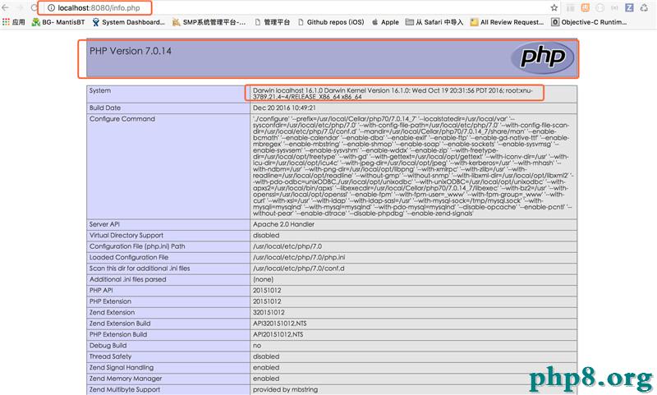Click the PHP logo in the header
The image size is (657, 395).
coord(542,57)
